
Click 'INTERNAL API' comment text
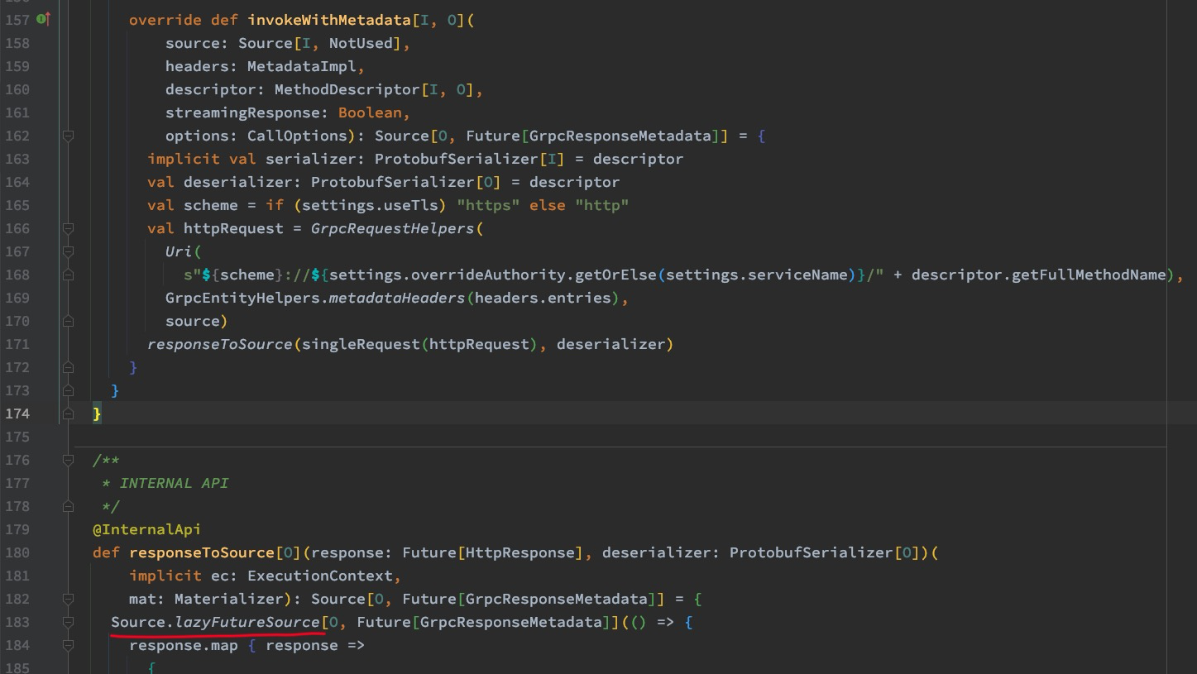tap(174, 483)
